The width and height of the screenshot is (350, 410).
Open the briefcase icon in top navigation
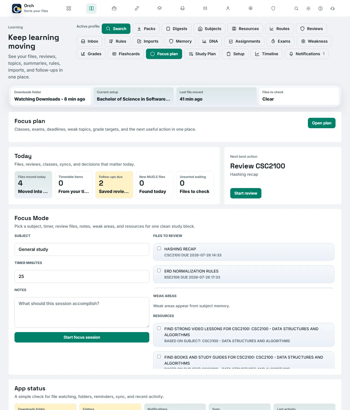[x=114, y=8]
